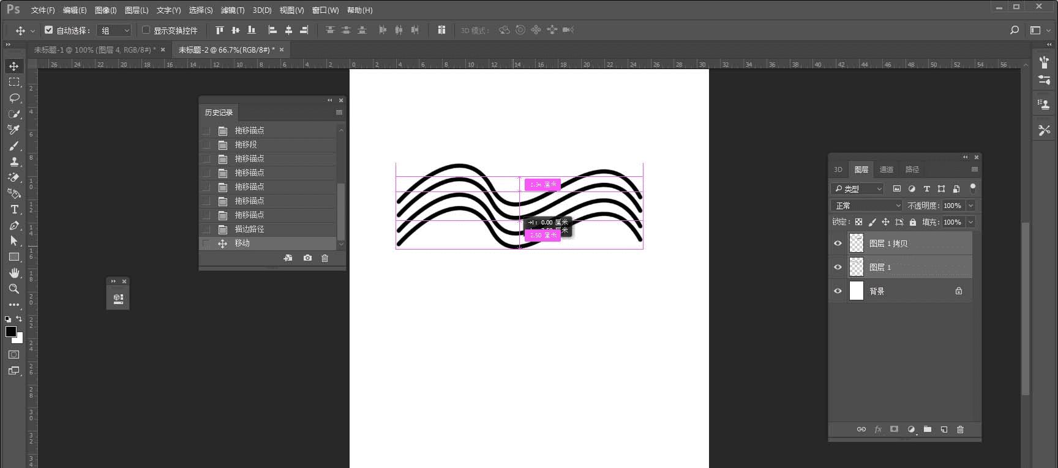Open the 组 auto-select dropdown
Viewport: 1058px width, 468px height.
(x=114, y=30)
